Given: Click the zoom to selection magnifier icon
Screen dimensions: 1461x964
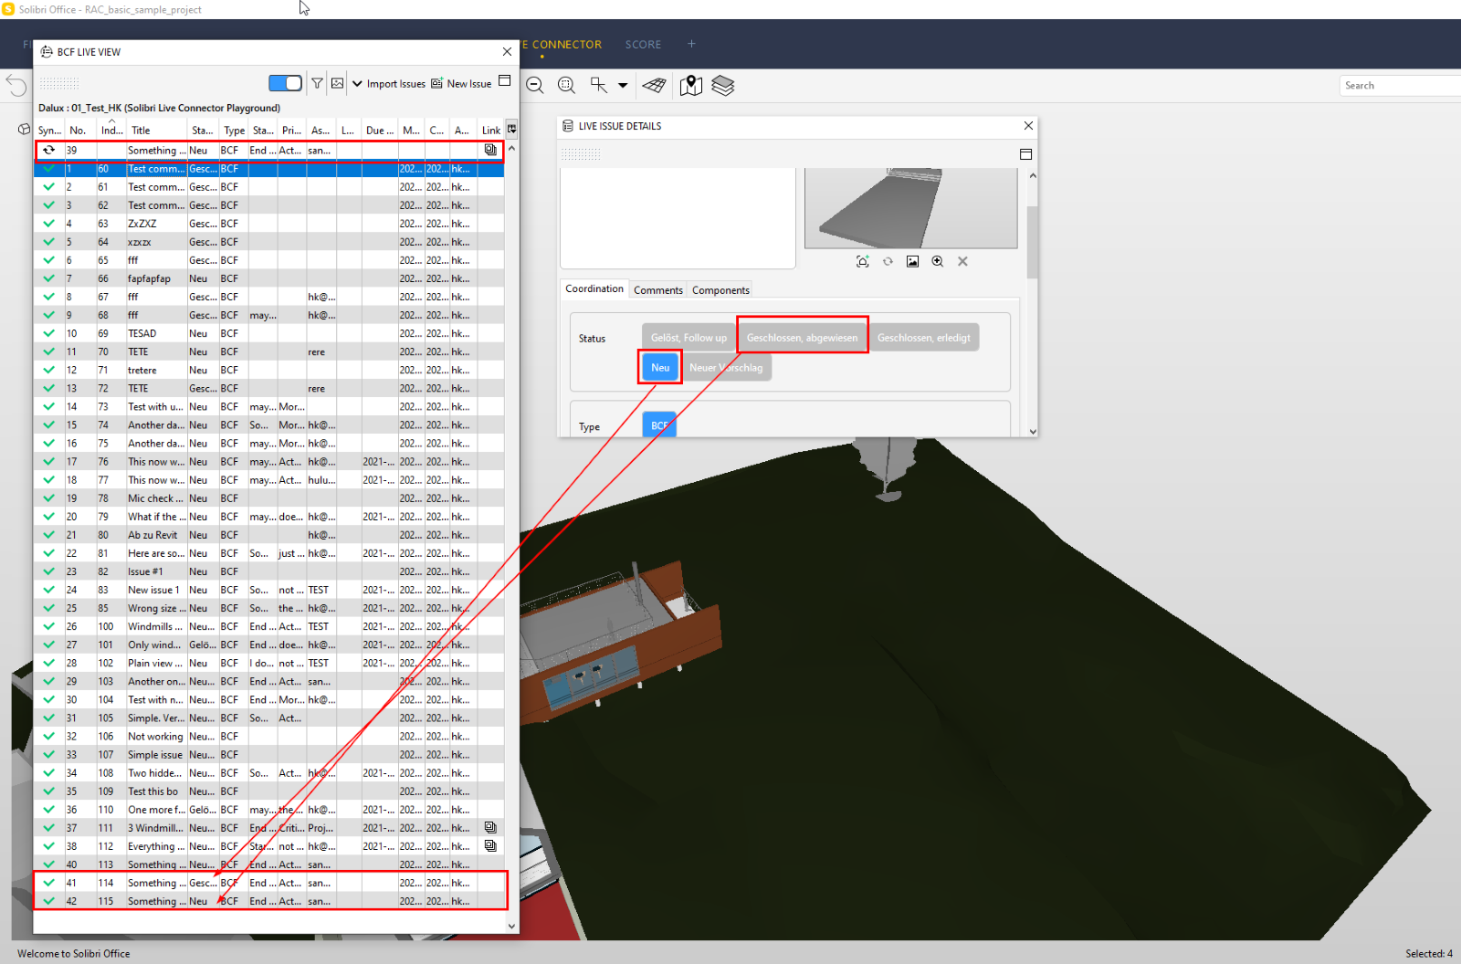Looking at the screenshot, I should [567, 85].
